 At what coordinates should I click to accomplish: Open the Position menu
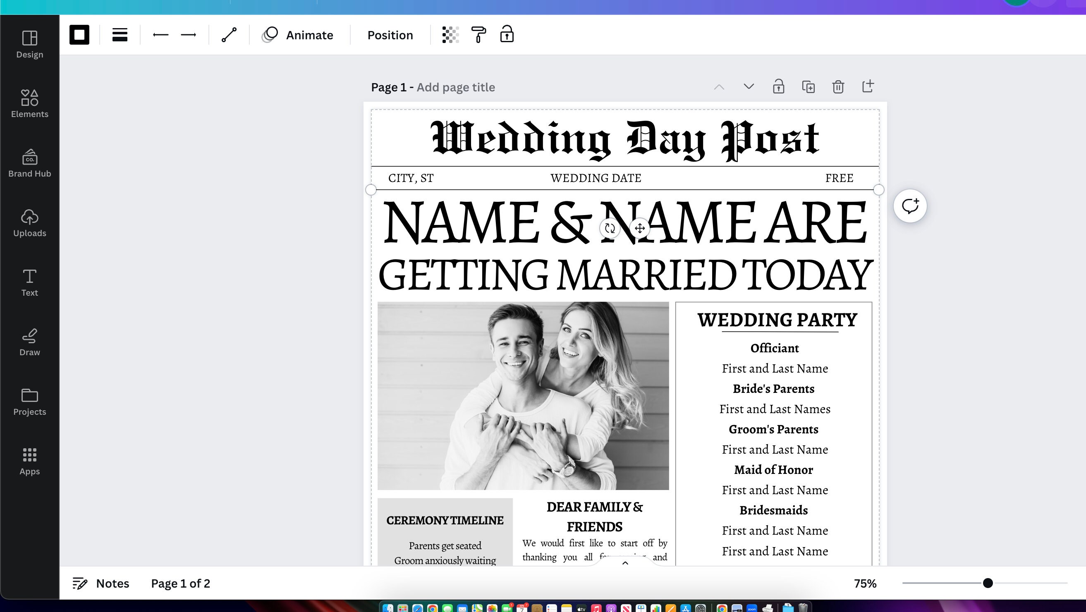[x=389, y=35]
